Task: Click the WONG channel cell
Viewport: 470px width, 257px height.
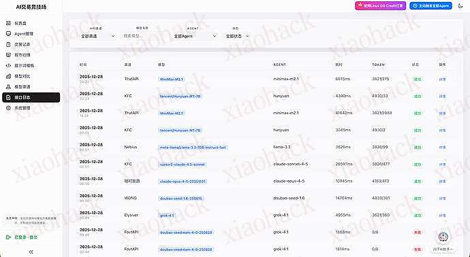Action: (x=130, y=198)
